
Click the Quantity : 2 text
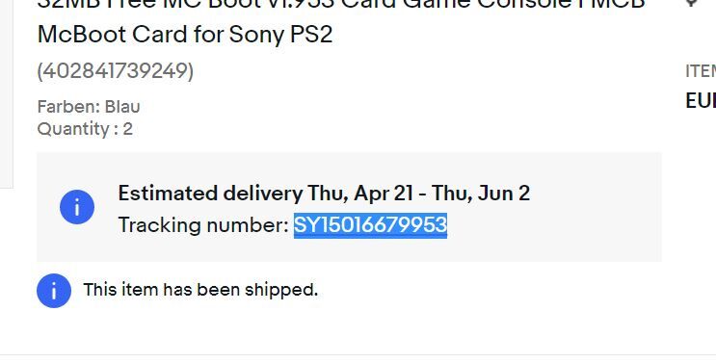(85, 129)
